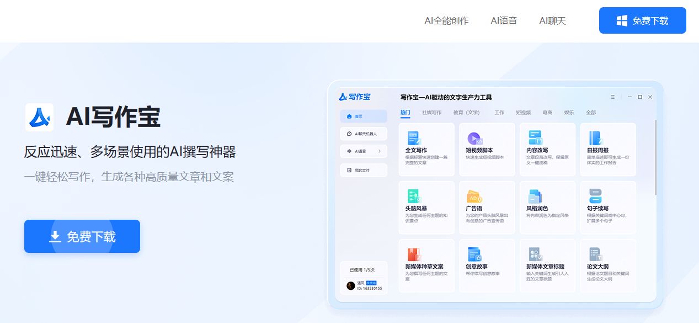Click the home icon beside 首页
This screenshot has height=323, width=699.
349,117
